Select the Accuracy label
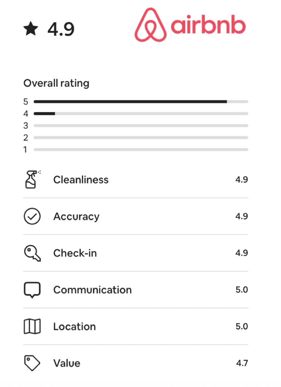The image size is (281, 387). tap(76, 216)
